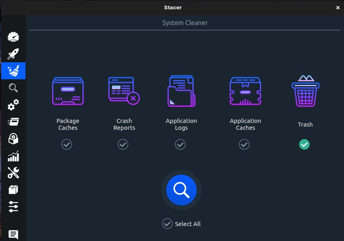The image size is (344, 241).
Task: Open the Uninstaller disc box page
Action: (13, 139)
